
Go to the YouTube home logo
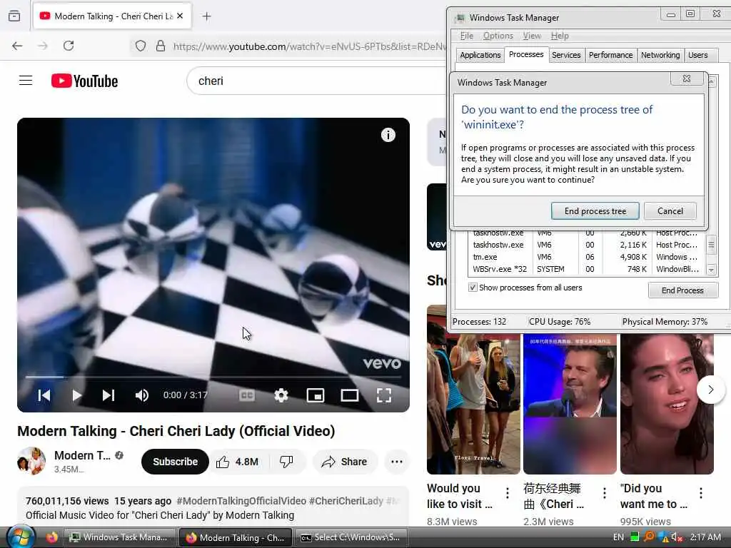click(x=84, y=81)
